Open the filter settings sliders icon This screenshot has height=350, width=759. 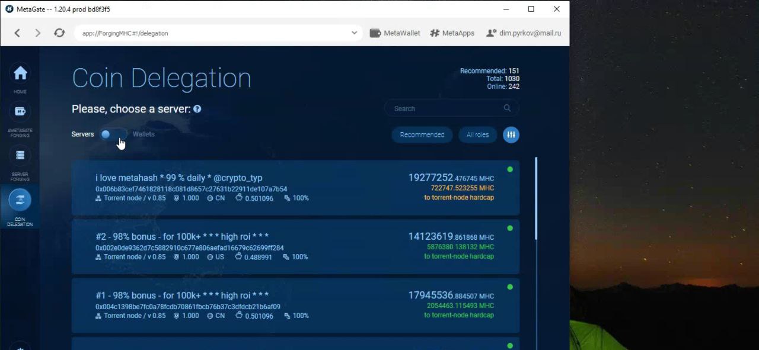pos(511,135)
